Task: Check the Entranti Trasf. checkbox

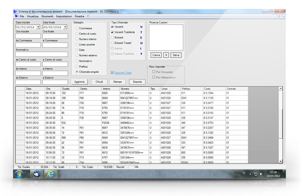Action: coord(112,43)
